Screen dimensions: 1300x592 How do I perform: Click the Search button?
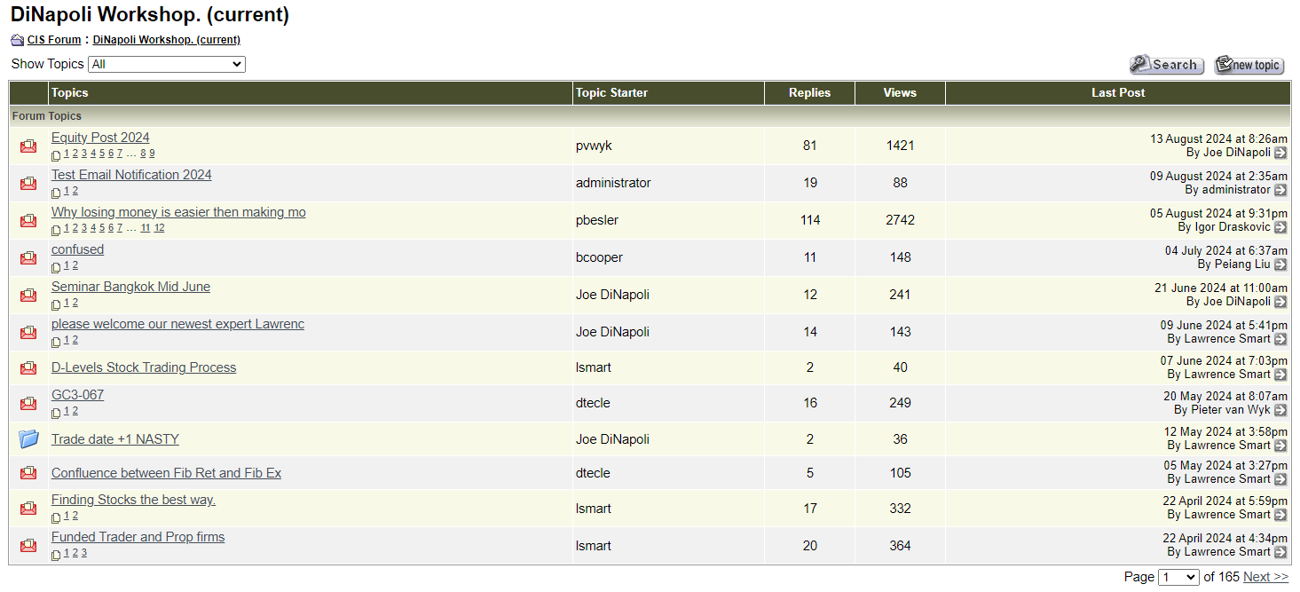pyautogui.click(x=1166, y=65)
